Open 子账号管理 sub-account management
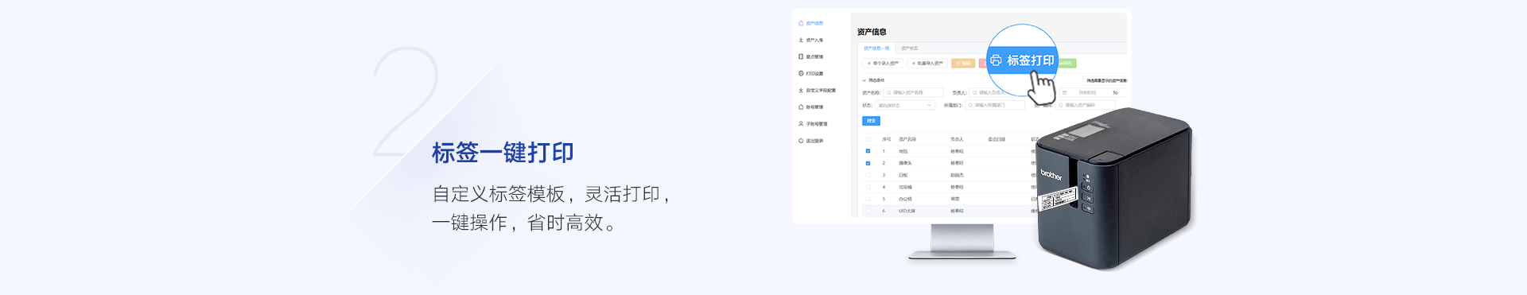Viewport: 1527px width, 295px height. (814, 124)
